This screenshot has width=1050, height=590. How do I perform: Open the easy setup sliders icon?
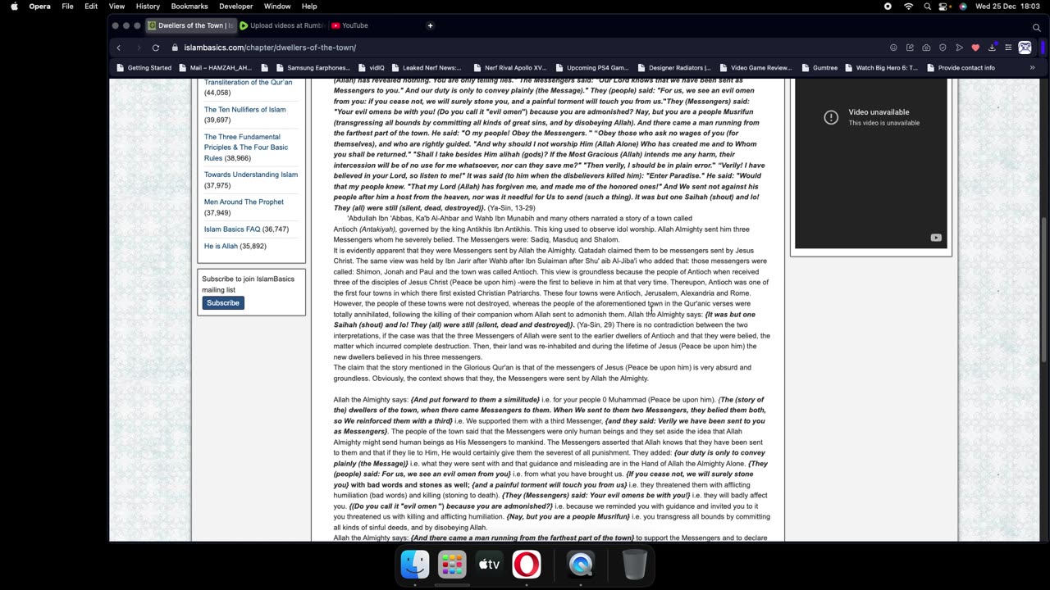pyautogui.click(x=1008, y=48)
